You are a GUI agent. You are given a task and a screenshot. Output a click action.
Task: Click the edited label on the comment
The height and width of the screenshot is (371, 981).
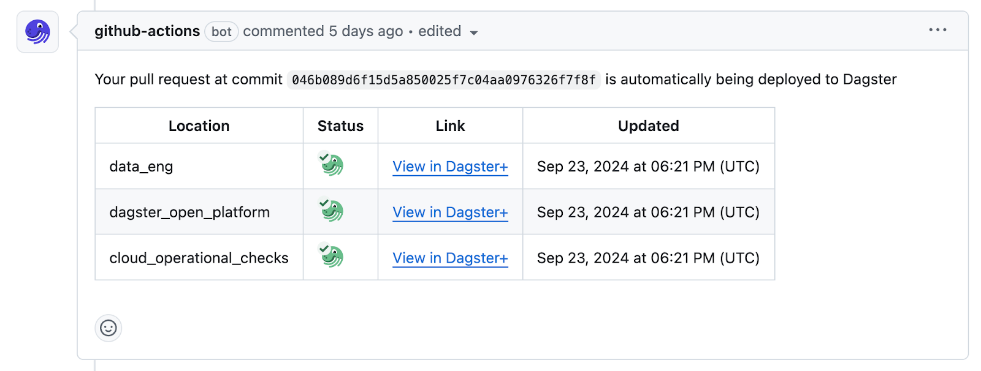pos(440,31)
